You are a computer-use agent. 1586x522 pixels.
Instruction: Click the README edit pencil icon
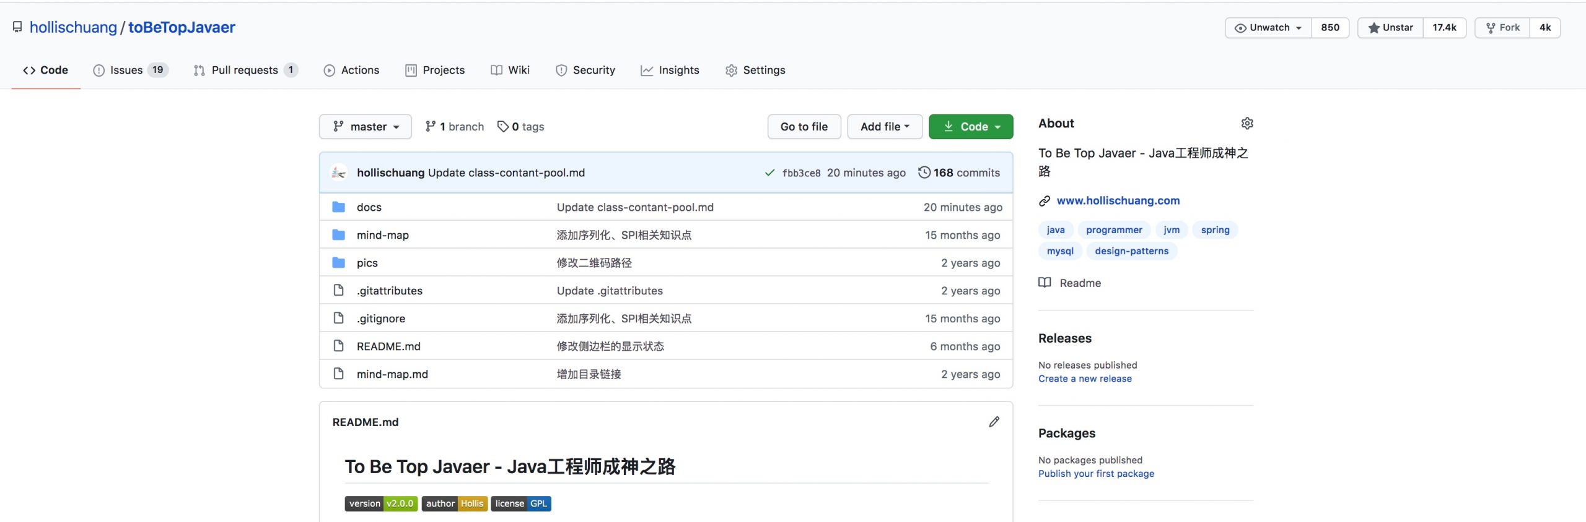[994, 422]
